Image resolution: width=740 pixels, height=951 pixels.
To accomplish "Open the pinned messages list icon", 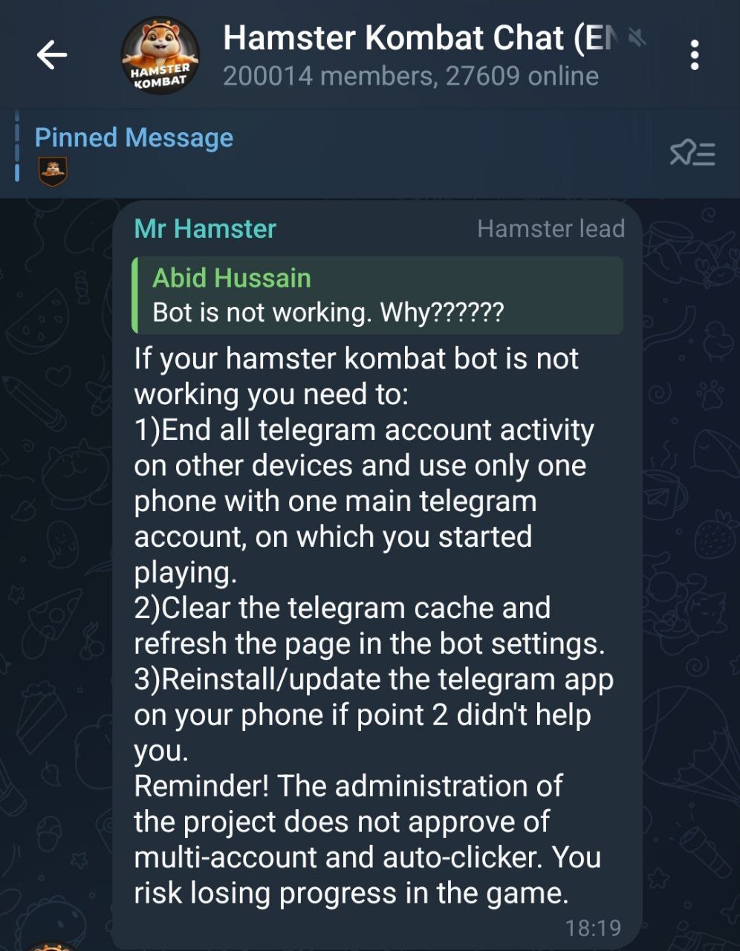I will (x=692, y=153).
